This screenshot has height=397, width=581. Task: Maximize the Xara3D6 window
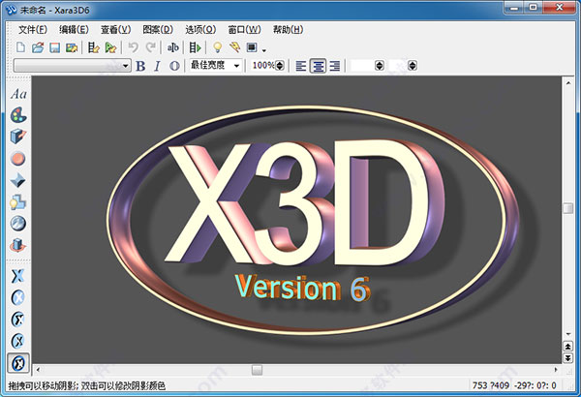coord(534,8)
